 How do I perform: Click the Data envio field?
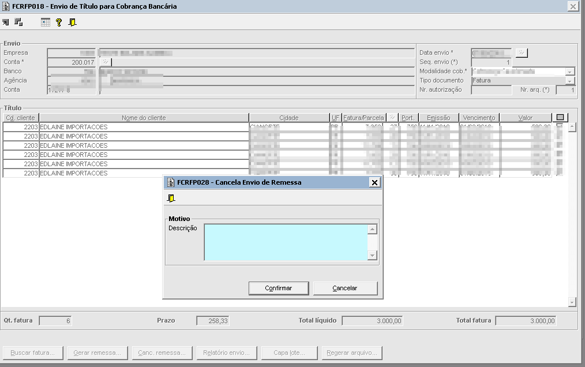point(492,53)
